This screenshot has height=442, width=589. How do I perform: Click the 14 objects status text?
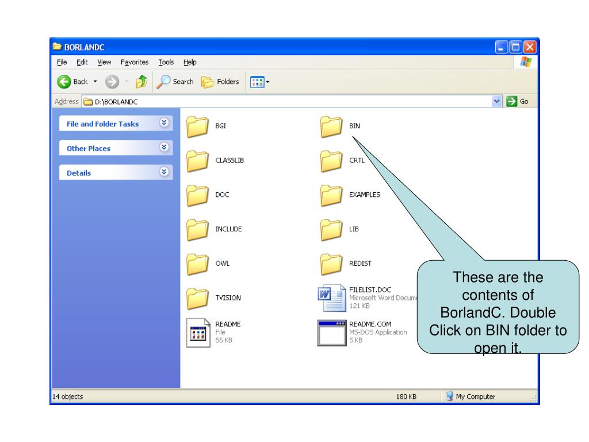(68, 397)
